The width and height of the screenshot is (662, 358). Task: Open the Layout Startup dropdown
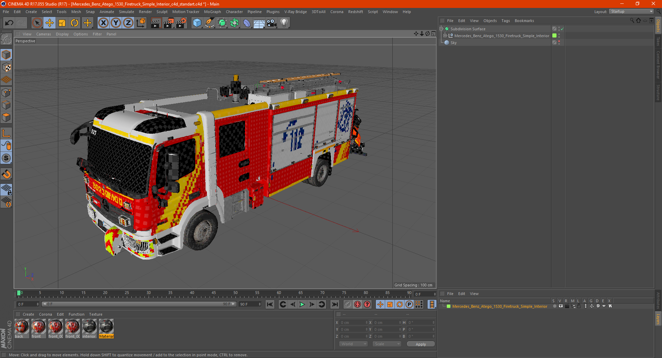pyautogui.click(x=632, y=11)
